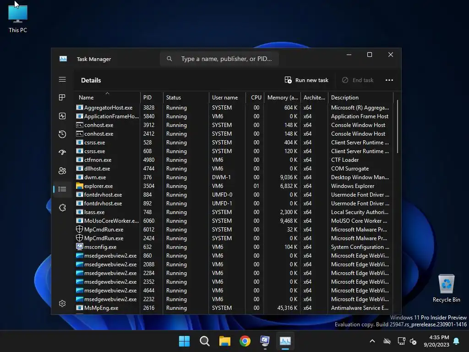Select fontdrvhost.exe with PID 892

(x=233, y=203)
